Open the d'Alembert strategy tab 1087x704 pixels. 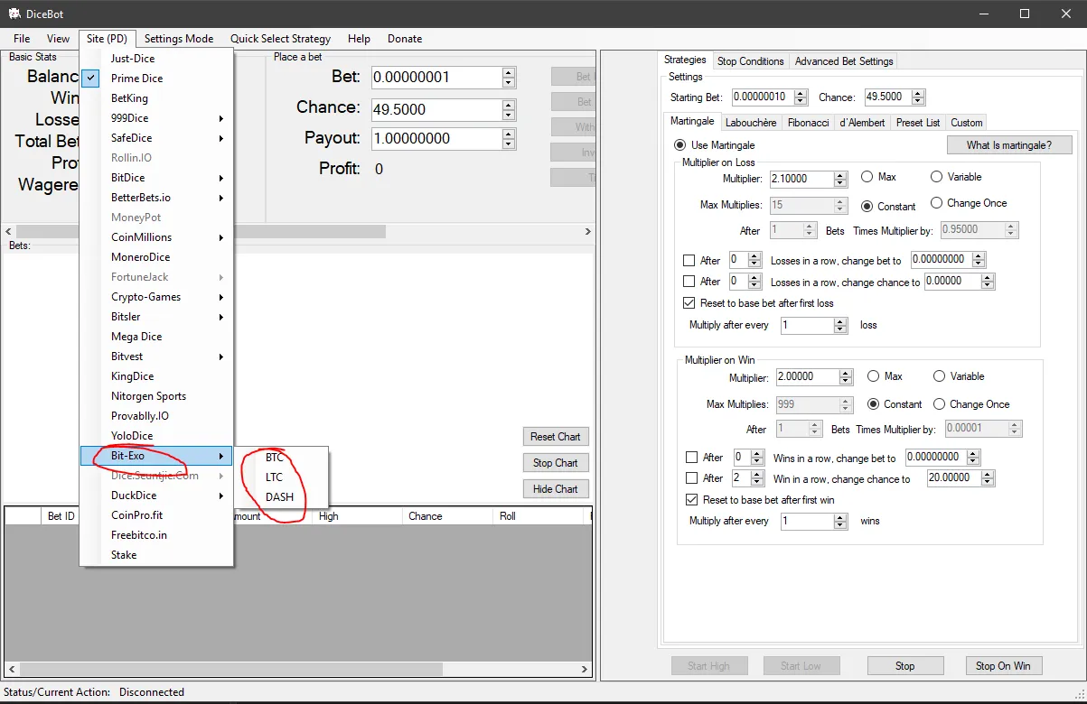[862, 122]
